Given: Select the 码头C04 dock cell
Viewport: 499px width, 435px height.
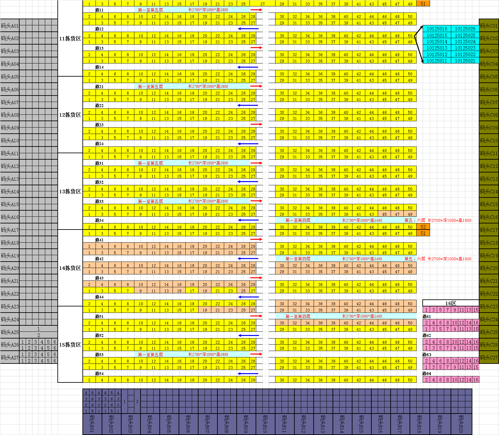Looking at the screenshot, I should (489, 64).
